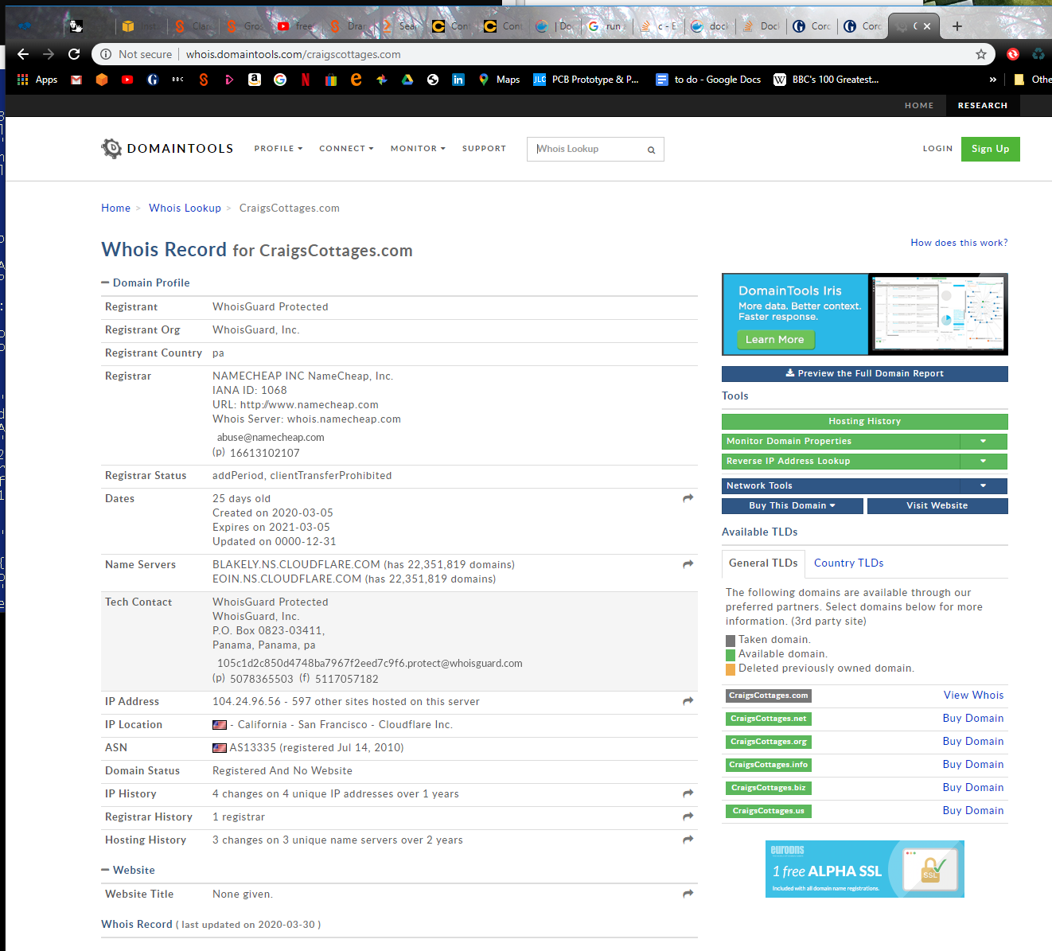
Task: Click the DomainTools gear logo
Action: point(111,148)
